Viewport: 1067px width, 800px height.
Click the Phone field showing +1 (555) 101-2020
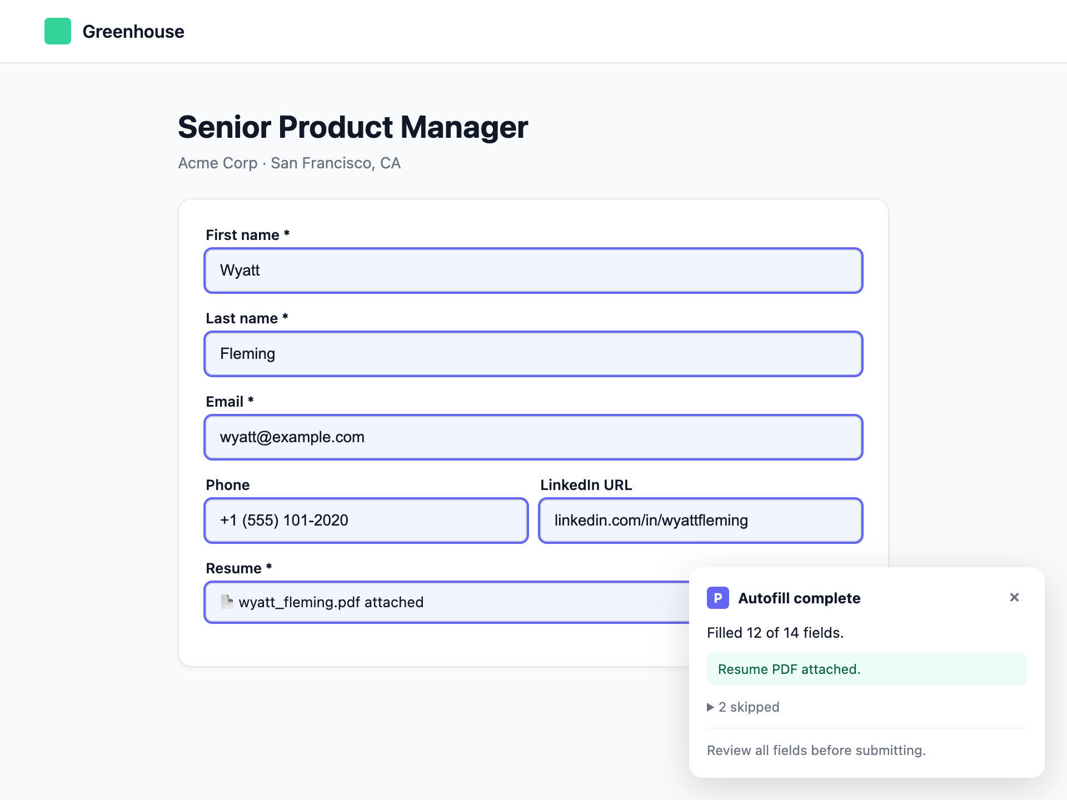coord(366,521)
